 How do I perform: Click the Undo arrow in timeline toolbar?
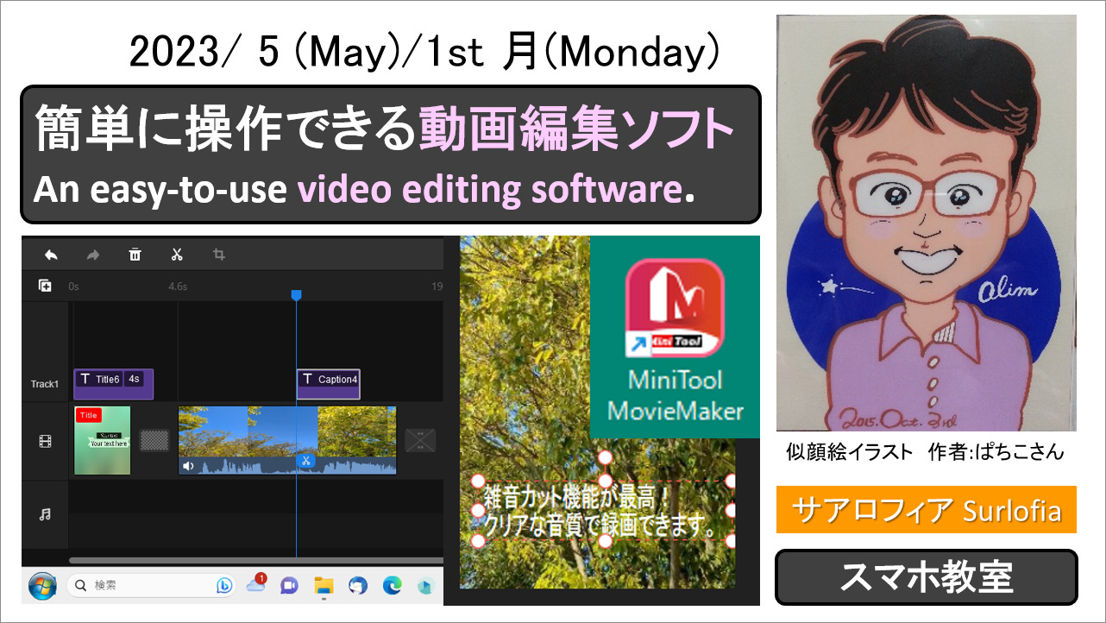(51, 255)
